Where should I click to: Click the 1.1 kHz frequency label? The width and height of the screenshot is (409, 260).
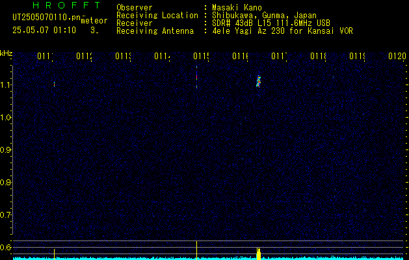click(5, 85)
